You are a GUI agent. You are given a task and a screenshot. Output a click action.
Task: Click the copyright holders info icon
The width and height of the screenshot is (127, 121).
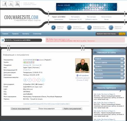[89, 28]
